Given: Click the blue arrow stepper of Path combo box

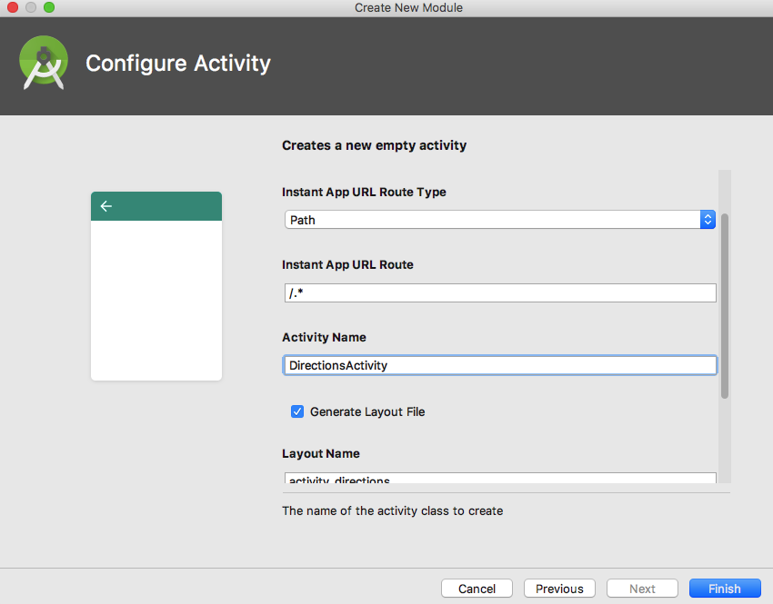Looking at the screenshot, I should click(x=708, y=220).
